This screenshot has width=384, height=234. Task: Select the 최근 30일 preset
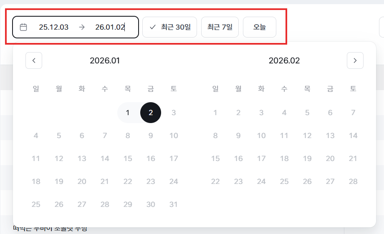pos(169,27)
